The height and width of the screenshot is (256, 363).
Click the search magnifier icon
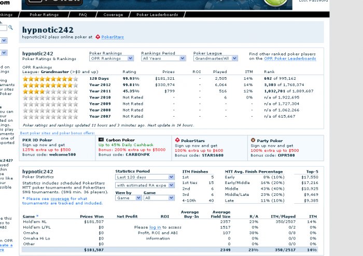pyautogui.click(x=10, y=27)
